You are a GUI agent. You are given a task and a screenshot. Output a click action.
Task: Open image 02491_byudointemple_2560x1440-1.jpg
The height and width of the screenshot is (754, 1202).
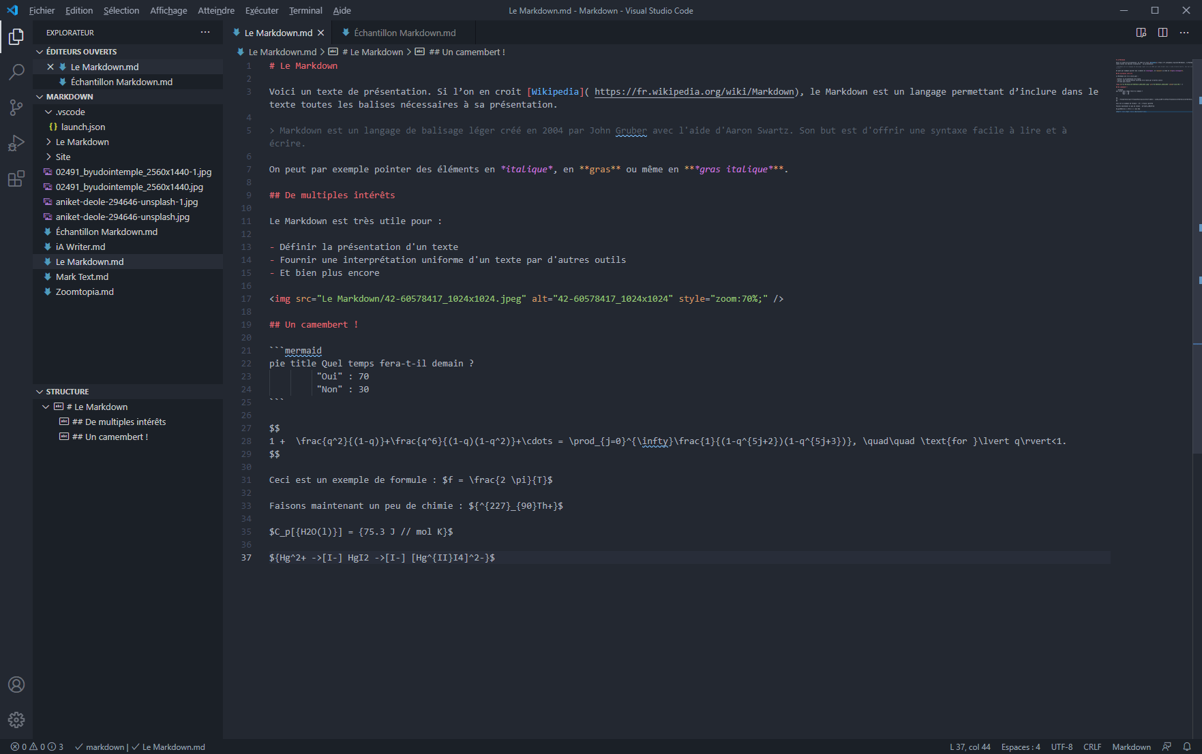pos(134,172)
